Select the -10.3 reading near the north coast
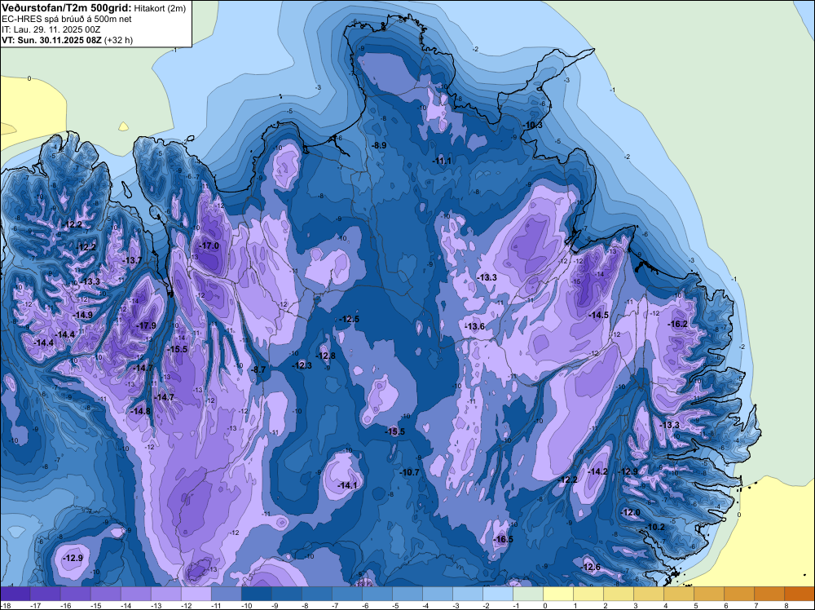 (x=533, y=126)
